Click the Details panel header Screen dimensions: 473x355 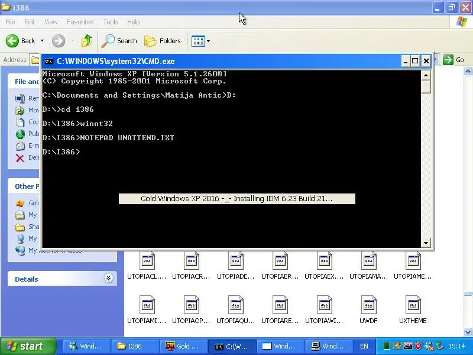[62, 278]
